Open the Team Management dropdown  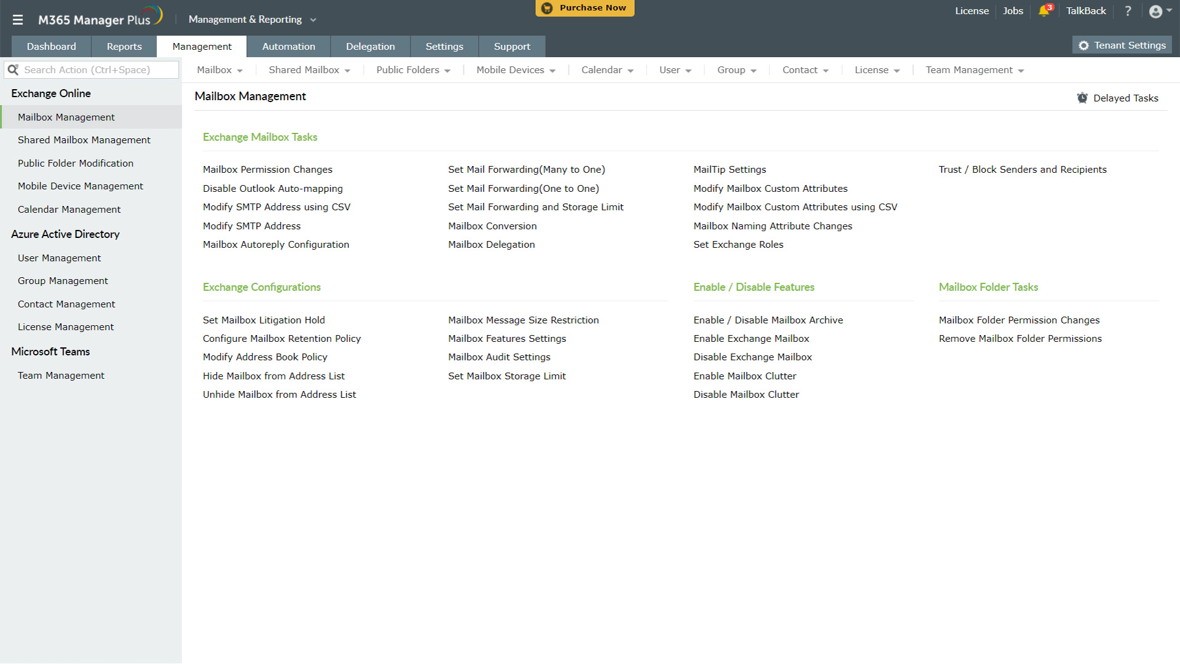point(974,69)
